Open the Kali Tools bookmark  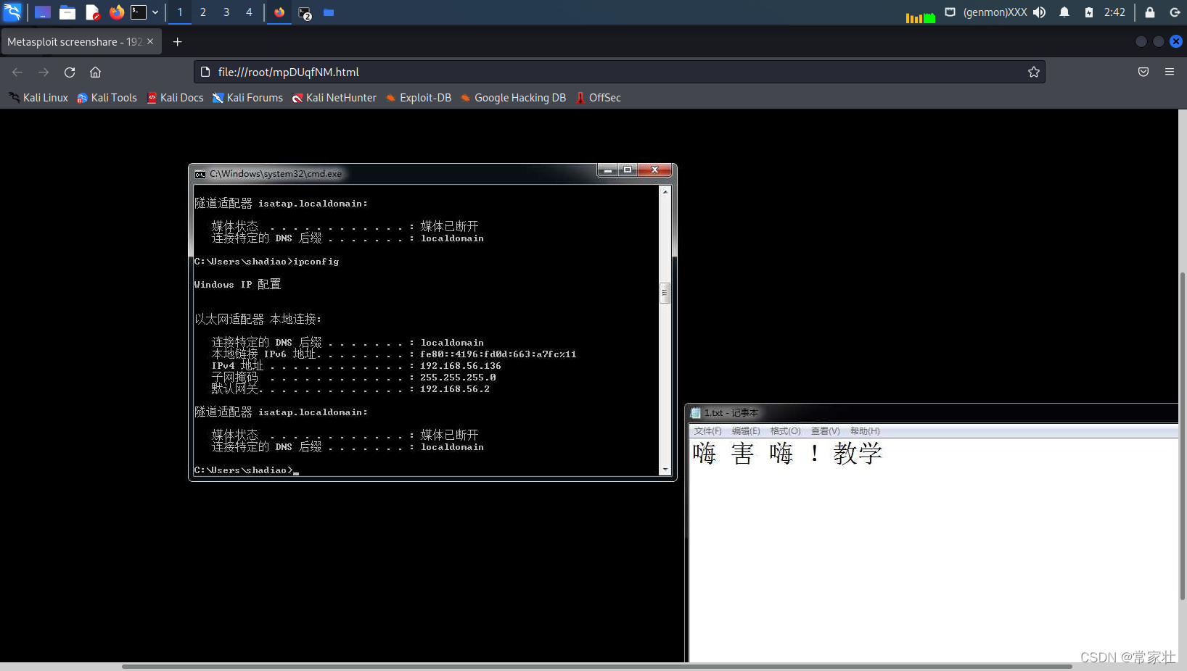(x=107, y=98)
